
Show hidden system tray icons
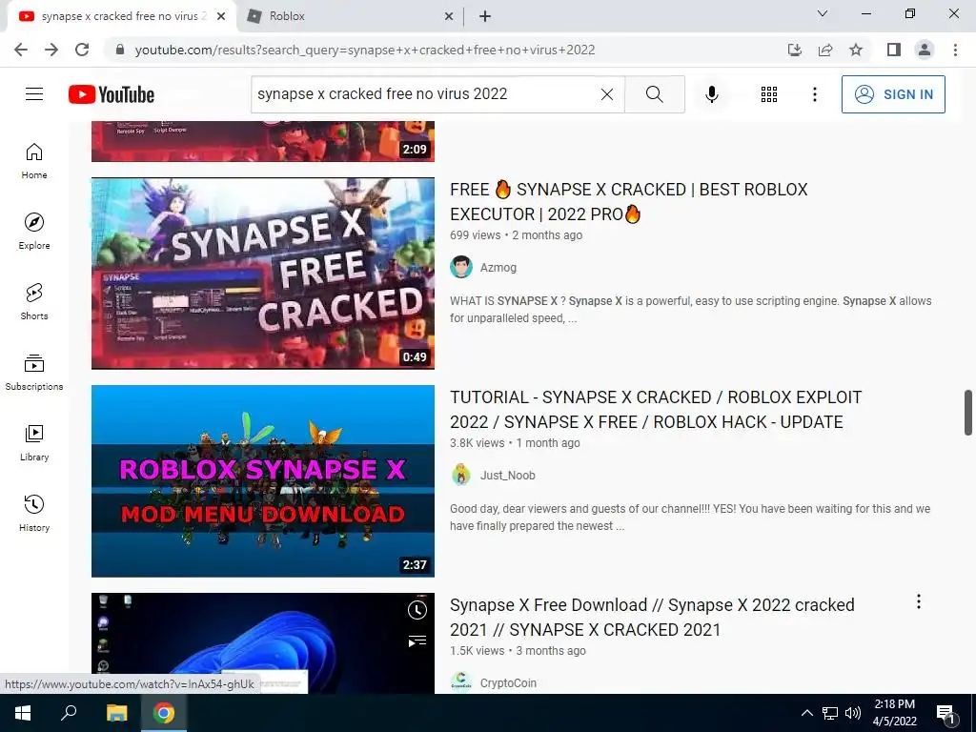806,713
